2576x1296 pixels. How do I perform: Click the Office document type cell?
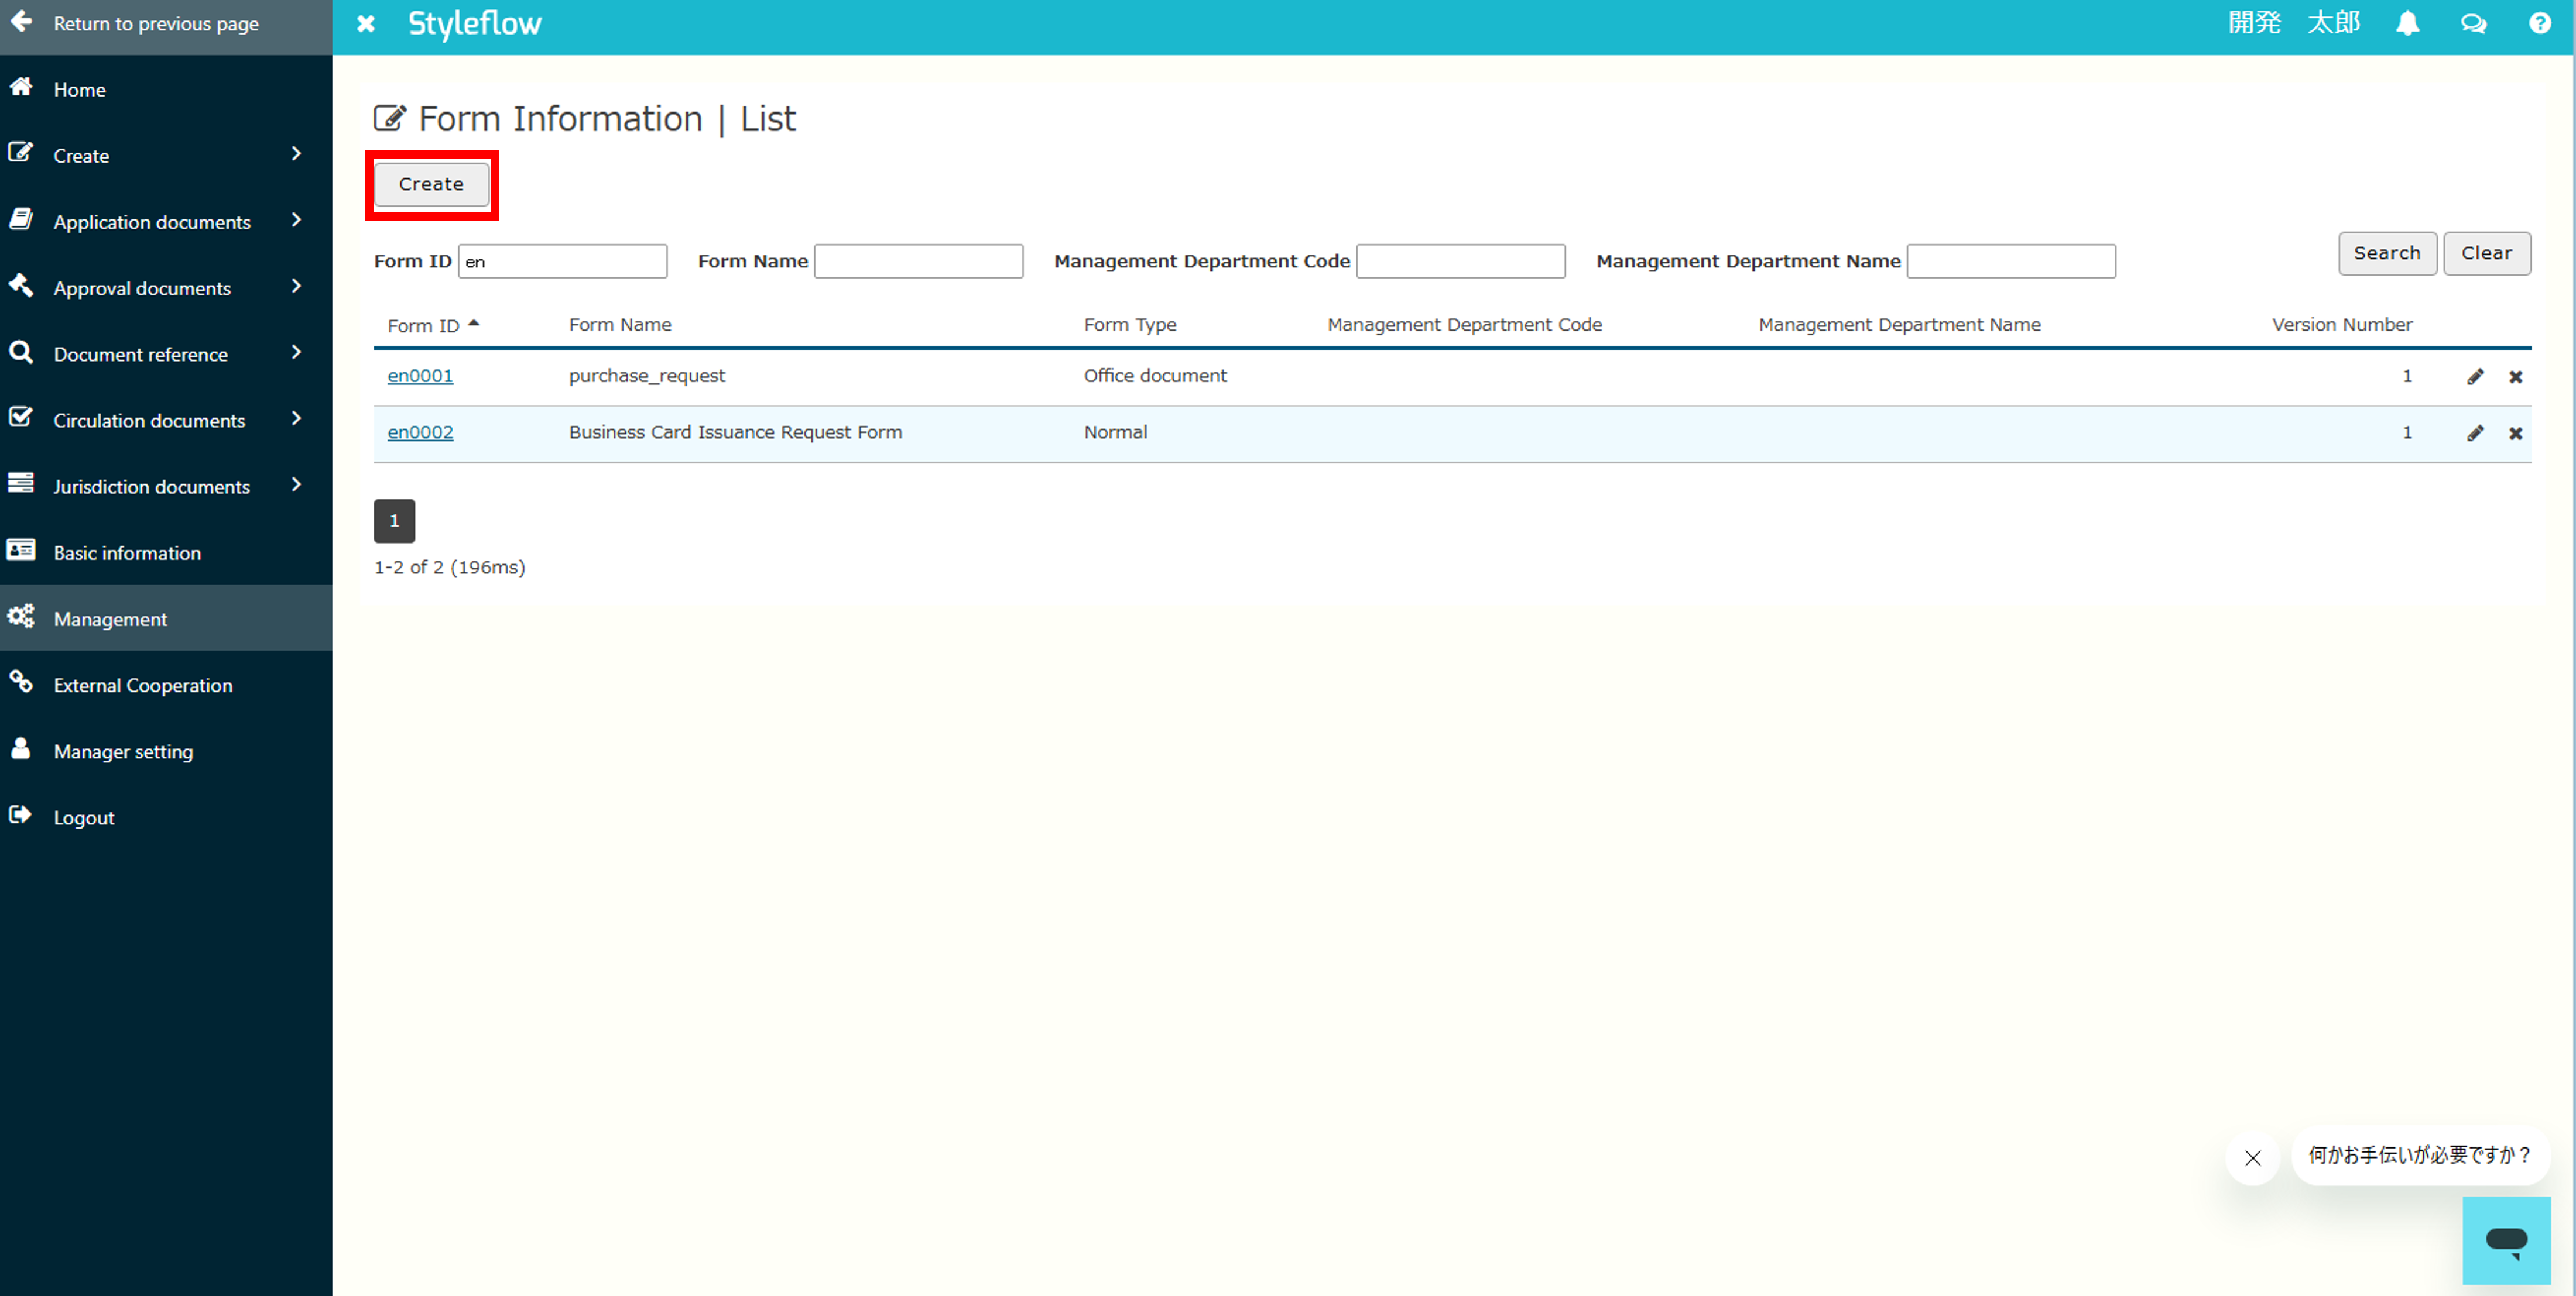point(1155,376)
